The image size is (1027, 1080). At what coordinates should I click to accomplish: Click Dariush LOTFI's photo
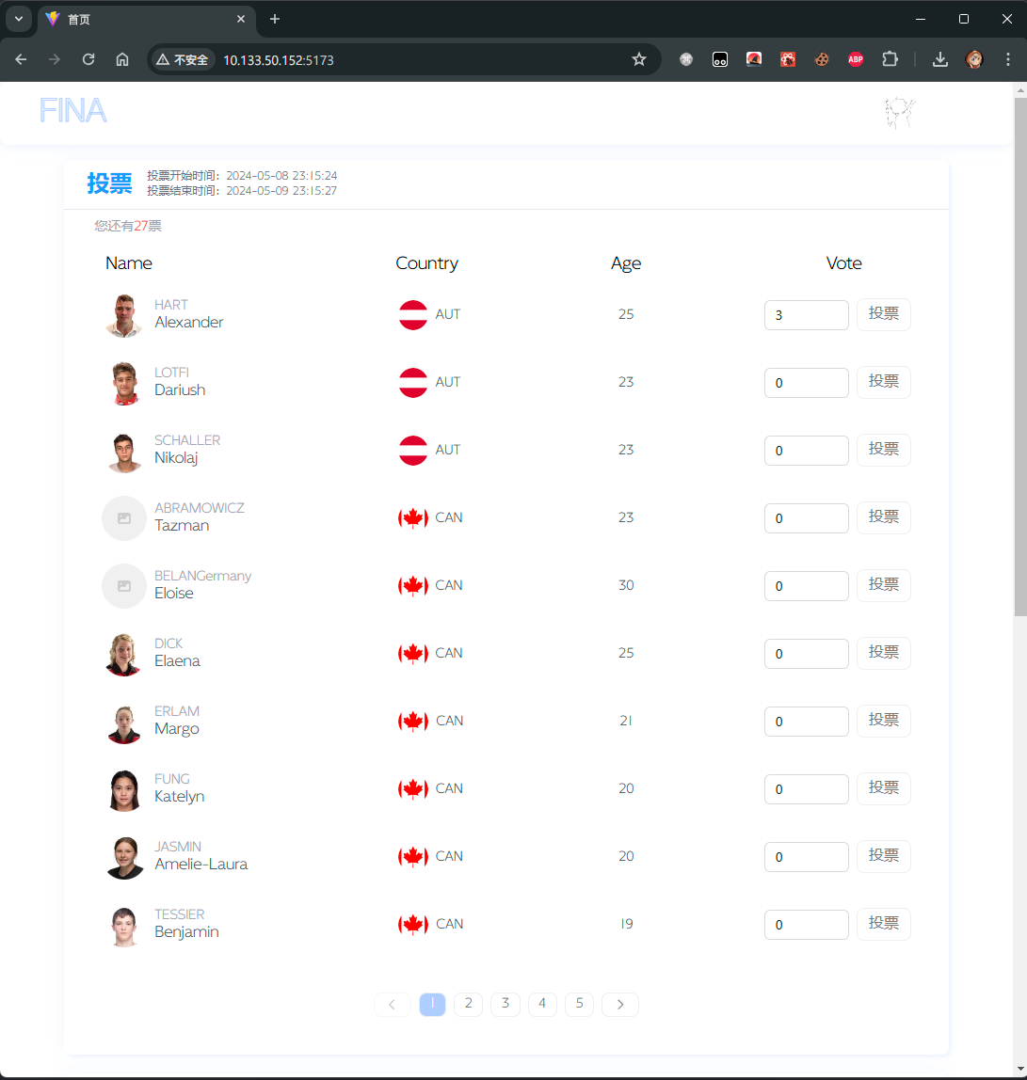[x=124, y=382]
